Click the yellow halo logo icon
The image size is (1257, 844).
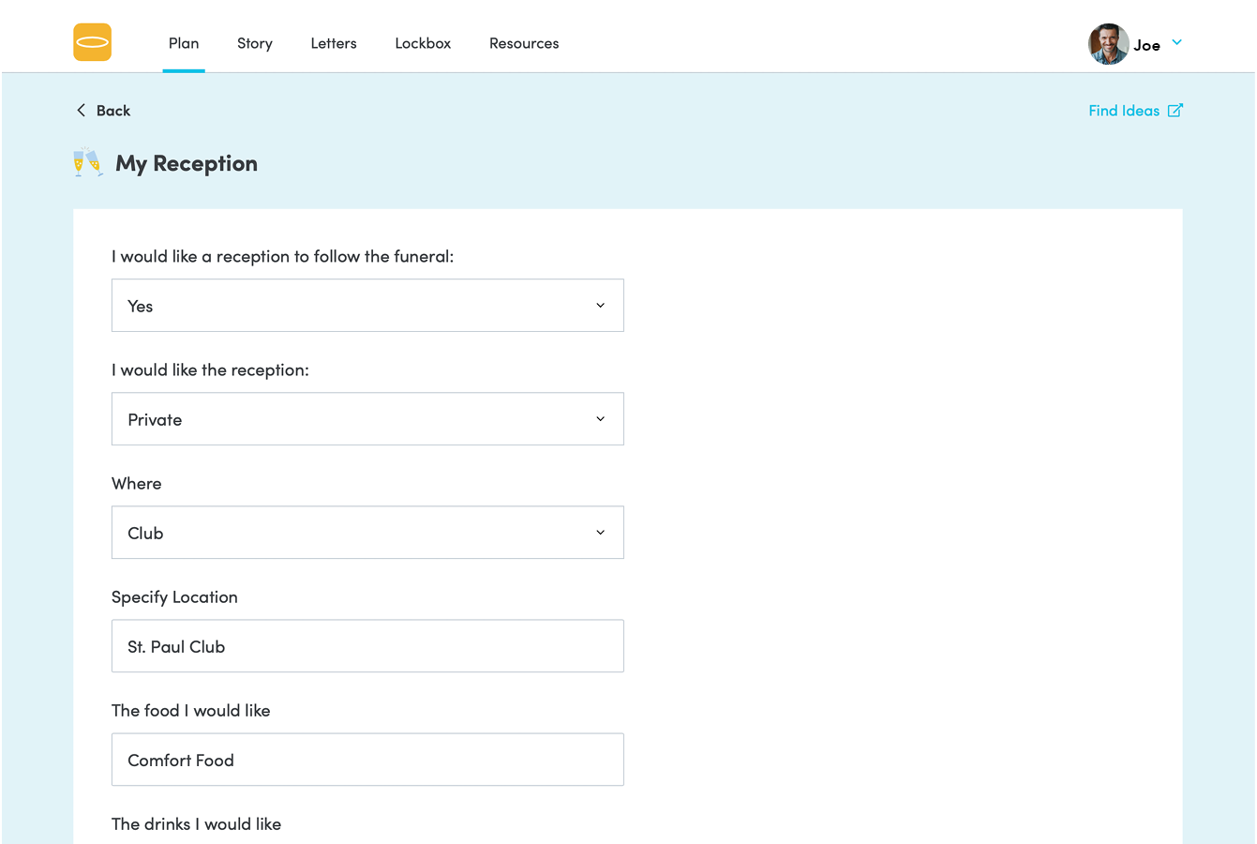coord(92,42)
